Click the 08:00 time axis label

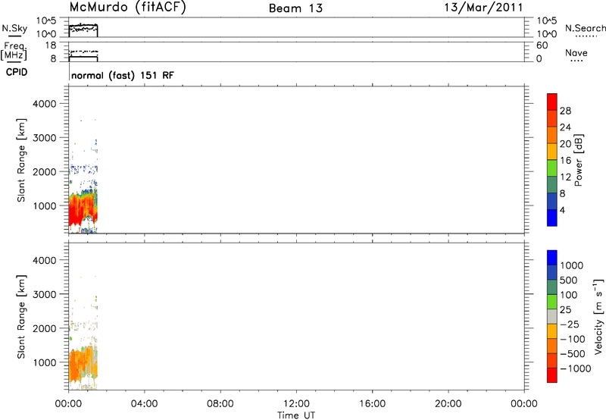[x=220, y=404]
